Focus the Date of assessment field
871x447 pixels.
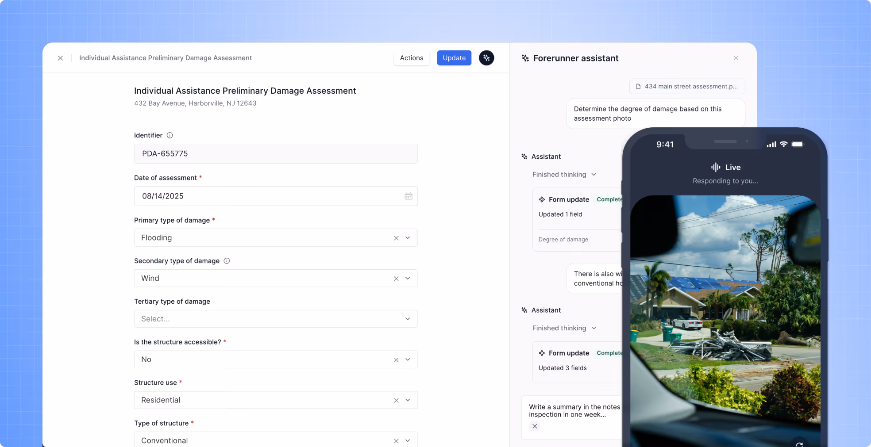pos(276,196)
